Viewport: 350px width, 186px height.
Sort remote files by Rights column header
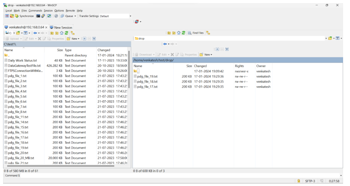239,66
